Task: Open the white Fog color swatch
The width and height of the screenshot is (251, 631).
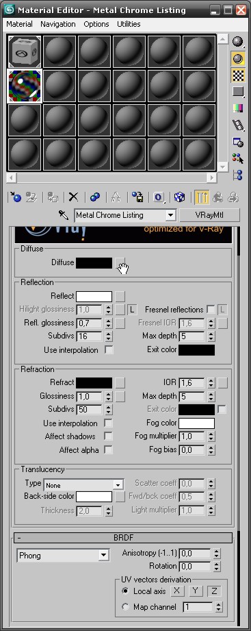Action: [196, 423]
